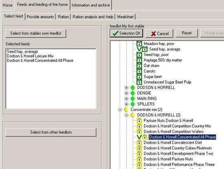Toggle the V checkmark on Concentrated All Phase
The height and width of the screenshot is (169, 224).
coord(139,137)
